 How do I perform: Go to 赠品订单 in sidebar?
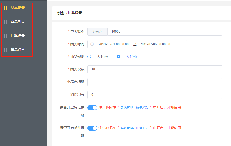18,50
